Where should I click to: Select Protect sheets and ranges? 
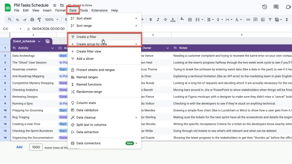[x=104, y=70]
